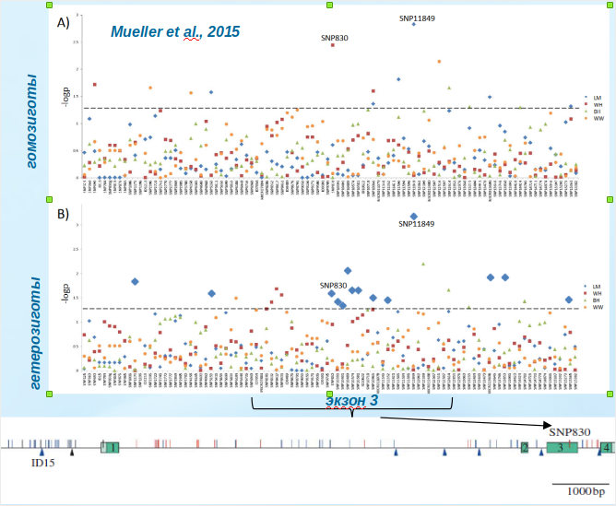Click the right-middle green selection handle
The height and width of the screenshot is (506, 616).
[x=610, y=199]
